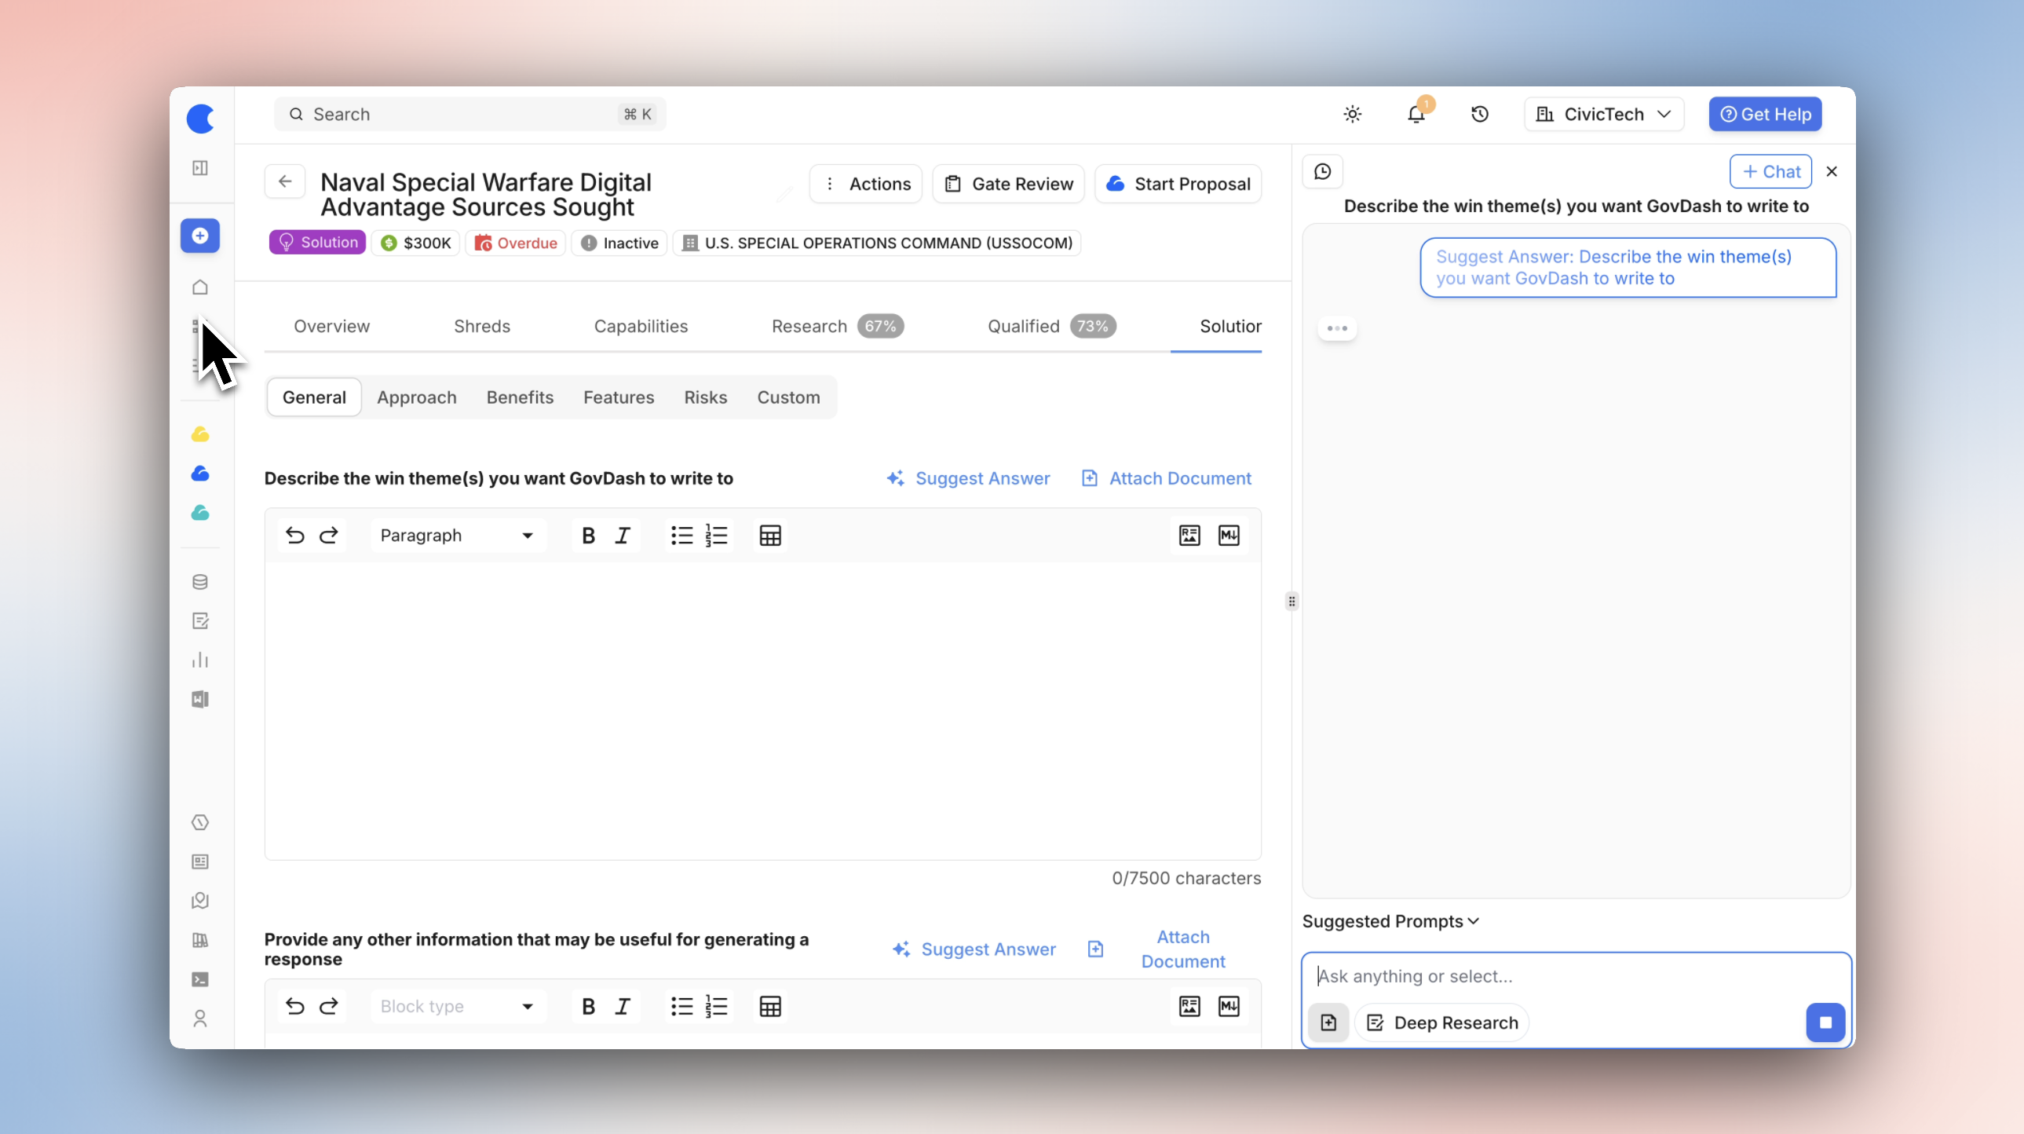This screenshot has width=2024, height=1134.
Task: Click the undo arrow in first editor
Action: [294, 536]
